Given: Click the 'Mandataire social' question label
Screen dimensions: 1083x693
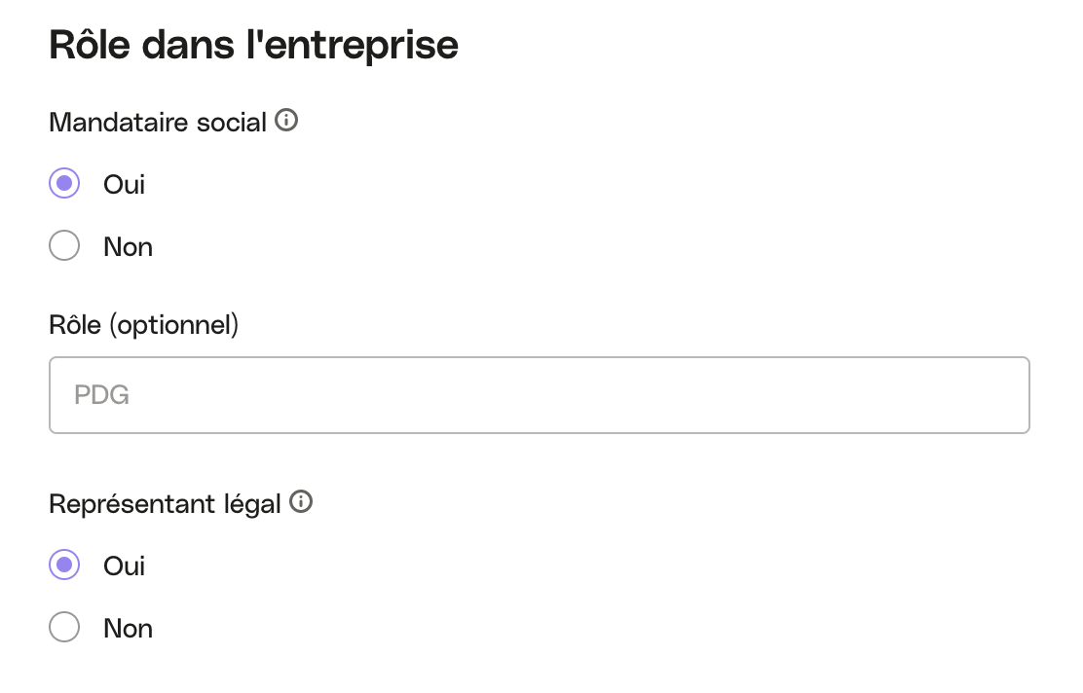Looking at the screenshot, I should click(x=158, y=123).
